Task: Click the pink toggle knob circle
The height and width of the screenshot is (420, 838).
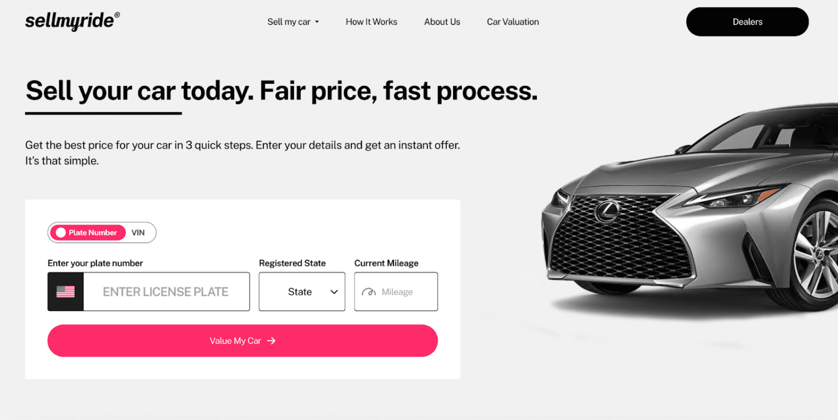Action: [61, 233]
